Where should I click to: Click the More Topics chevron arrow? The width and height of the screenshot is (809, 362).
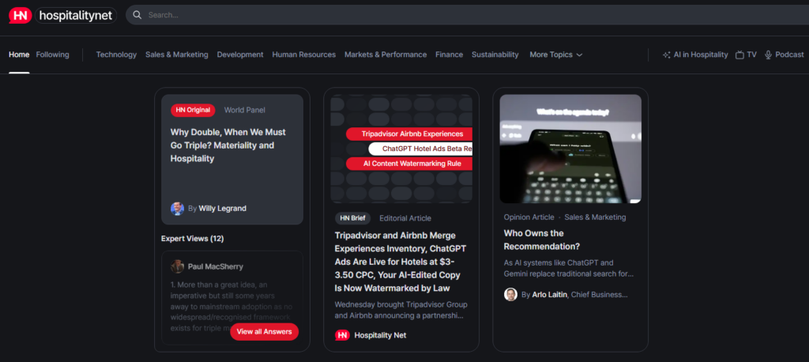click(579, 55)
